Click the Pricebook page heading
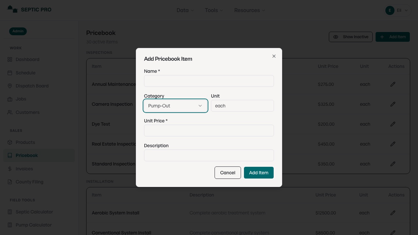Image resolution: width=418 pixels, height=235 pixels. 101,33
